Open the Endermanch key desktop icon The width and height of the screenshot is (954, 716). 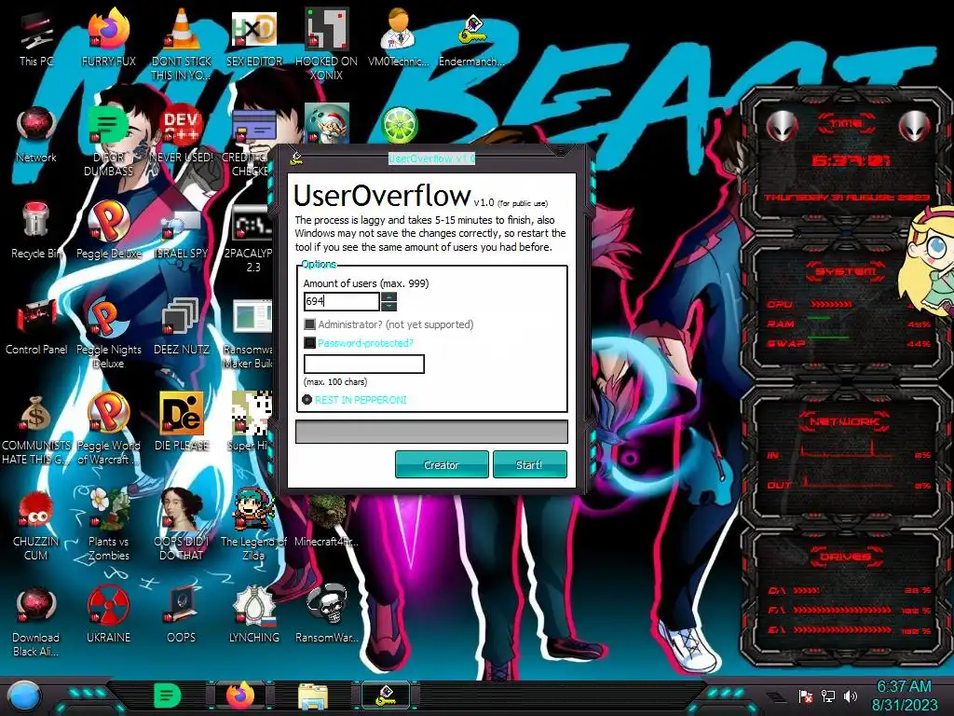pyautogui.click(x=471, y=39)
